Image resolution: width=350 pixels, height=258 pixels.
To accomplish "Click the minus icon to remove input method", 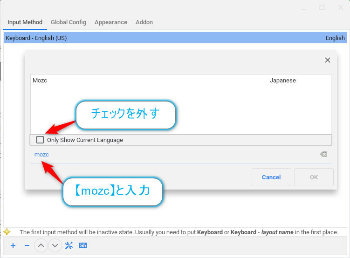I will 27,245.
